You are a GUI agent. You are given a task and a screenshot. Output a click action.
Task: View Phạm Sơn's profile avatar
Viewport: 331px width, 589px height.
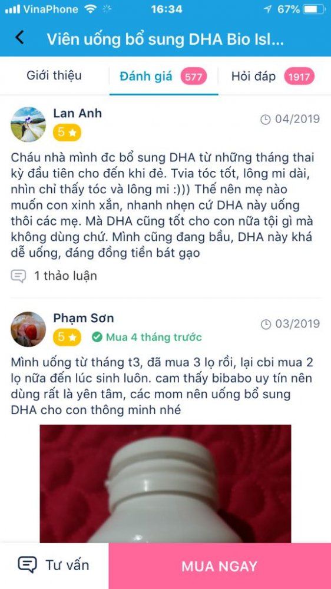coord(28,329)
